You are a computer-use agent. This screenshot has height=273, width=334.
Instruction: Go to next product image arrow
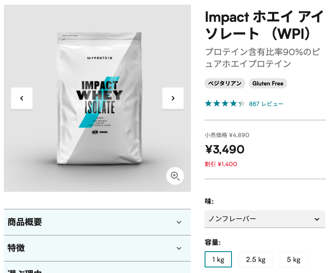173,98
